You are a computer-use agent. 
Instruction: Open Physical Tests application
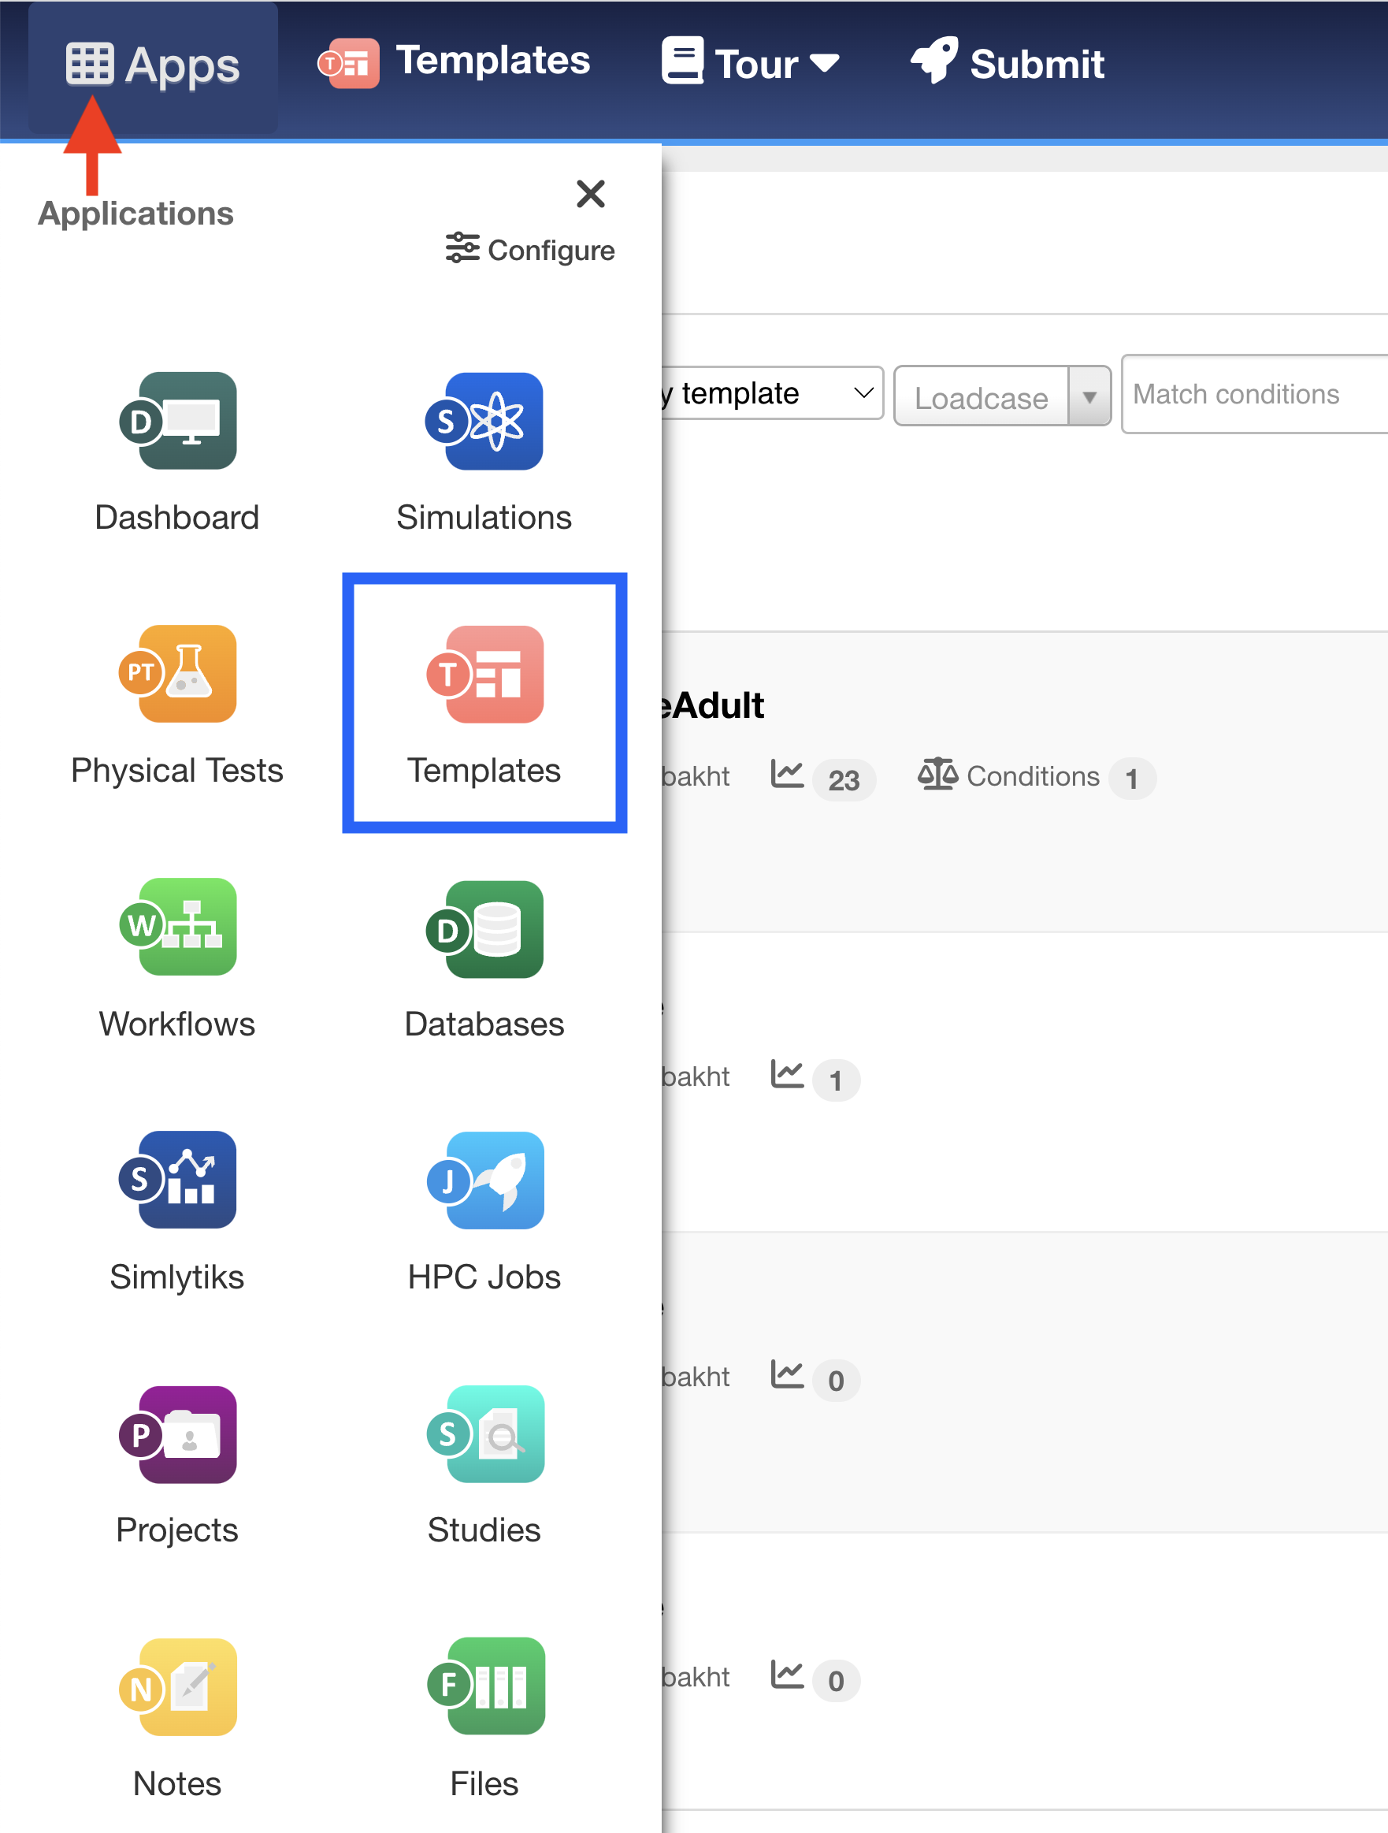click(x=177, y=705)
